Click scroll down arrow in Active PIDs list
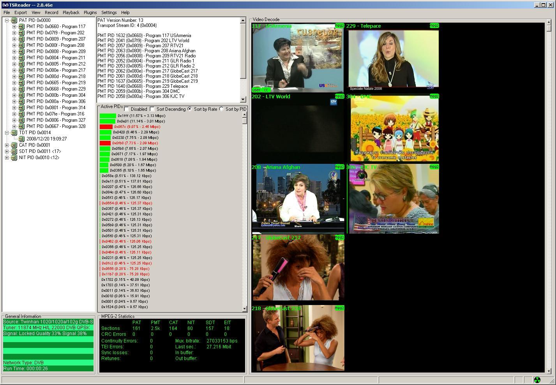This screenshot has height=385, width=556. click(x=245, y=309)
